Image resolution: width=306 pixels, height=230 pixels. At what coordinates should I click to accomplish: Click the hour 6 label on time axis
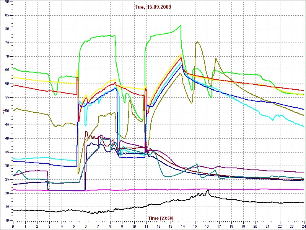[86, 226]
